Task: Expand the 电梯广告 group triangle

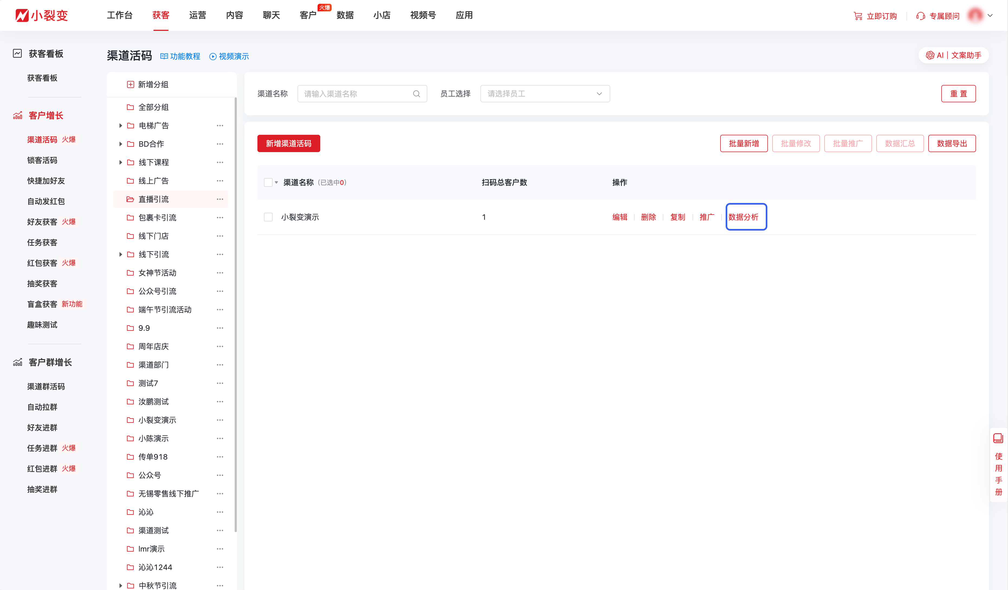Action: (x=120, y=125)
